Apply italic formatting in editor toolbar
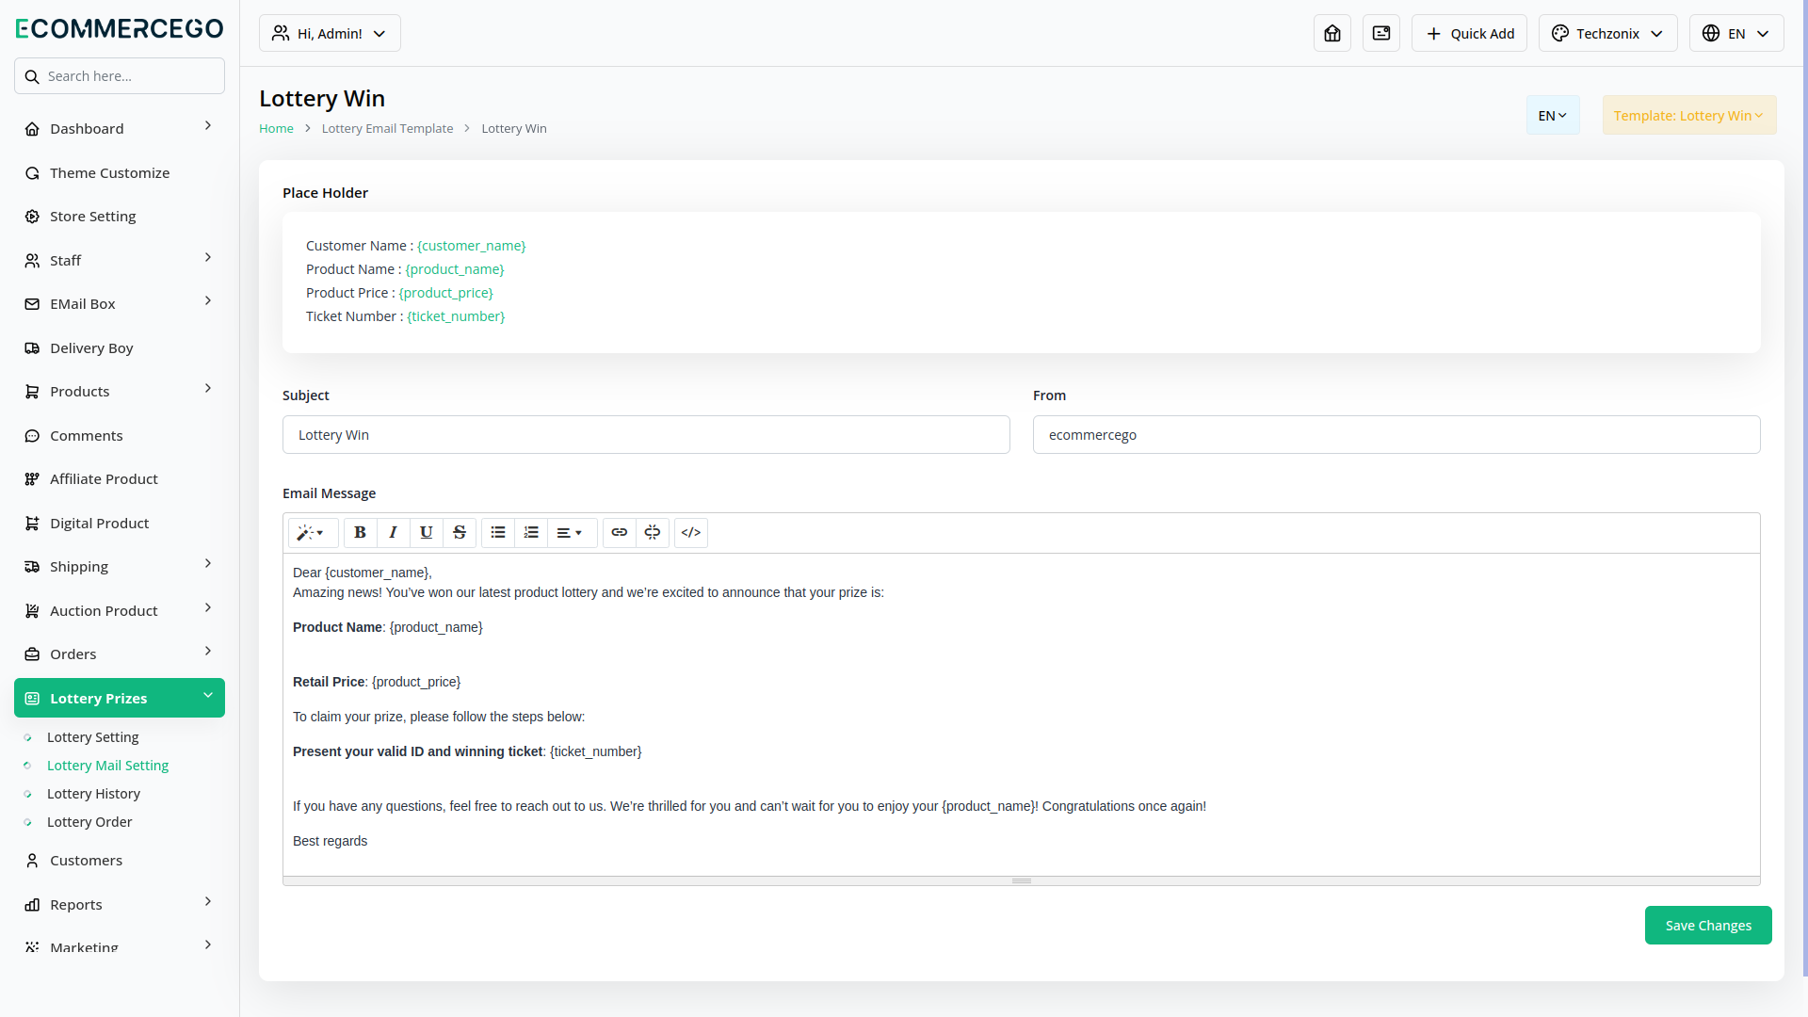 (x=393, y=533)
